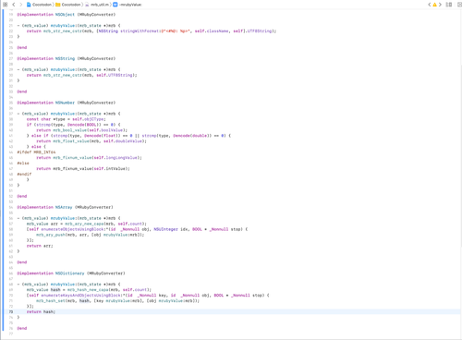Open the related items grid menu
This screenshot has height=340, width=462.
coord(5,5)
